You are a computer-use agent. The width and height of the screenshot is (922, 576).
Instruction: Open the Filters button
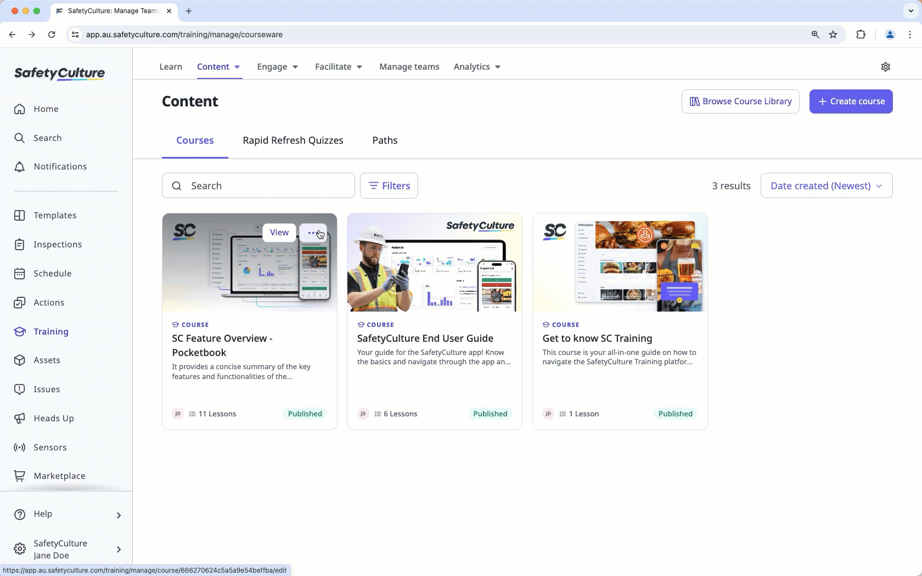(389, 186)
